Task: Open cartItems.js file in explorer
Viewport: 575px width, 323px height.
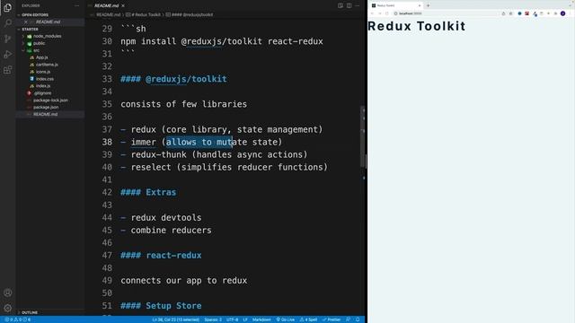Action: click(x=47, y=65)
